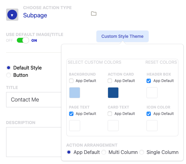186x164 pixels.
Task: Select the Button style radio option
Action: (9, 75)
